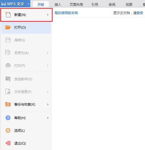The width and height of the screenshot is (145, 150).
Task: Switch to the 开始 tab
Action: click(41, 4)
